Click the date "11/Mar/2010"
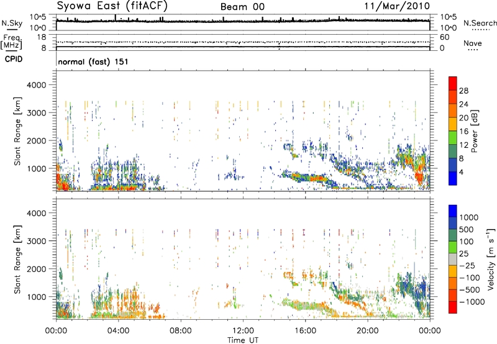The width and height of the screenshot is (497, 344). 397,6
